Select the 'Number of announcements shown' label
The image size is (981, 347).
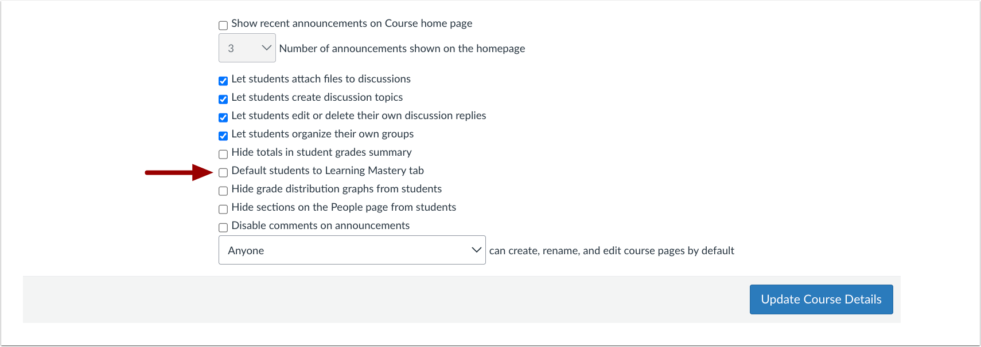pos(401,48)
